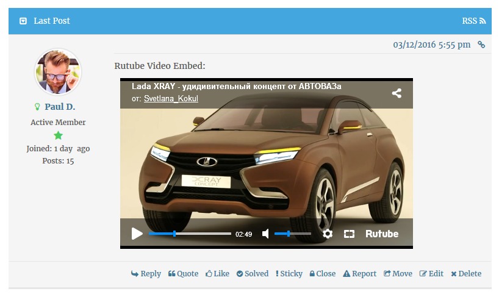Mute the video volume speaker icon
The height and width of the screenshot is (294, 499).
point(265,234)
